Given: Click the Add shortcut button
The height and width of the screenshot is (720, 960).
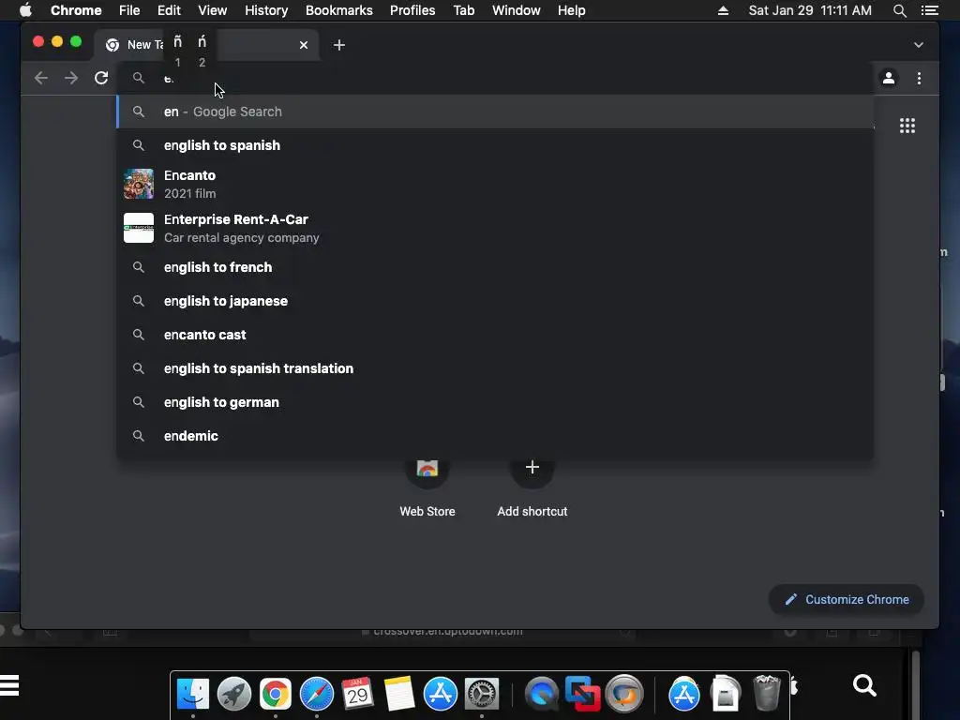Looking at the screenshot, I should click(532, 487).
